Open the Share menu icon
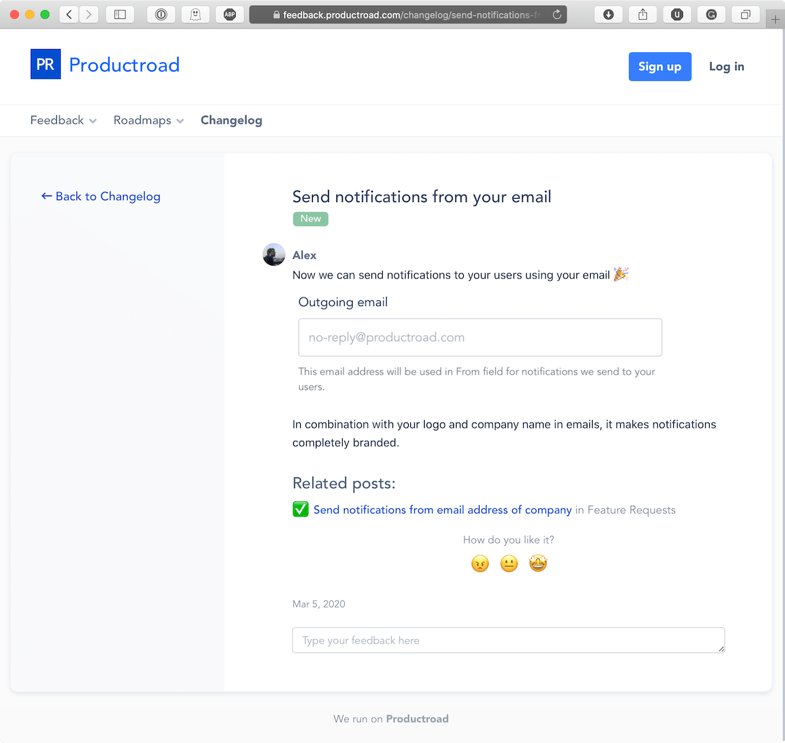Screen dimensions: 785x743 click(x=643, y=14)
